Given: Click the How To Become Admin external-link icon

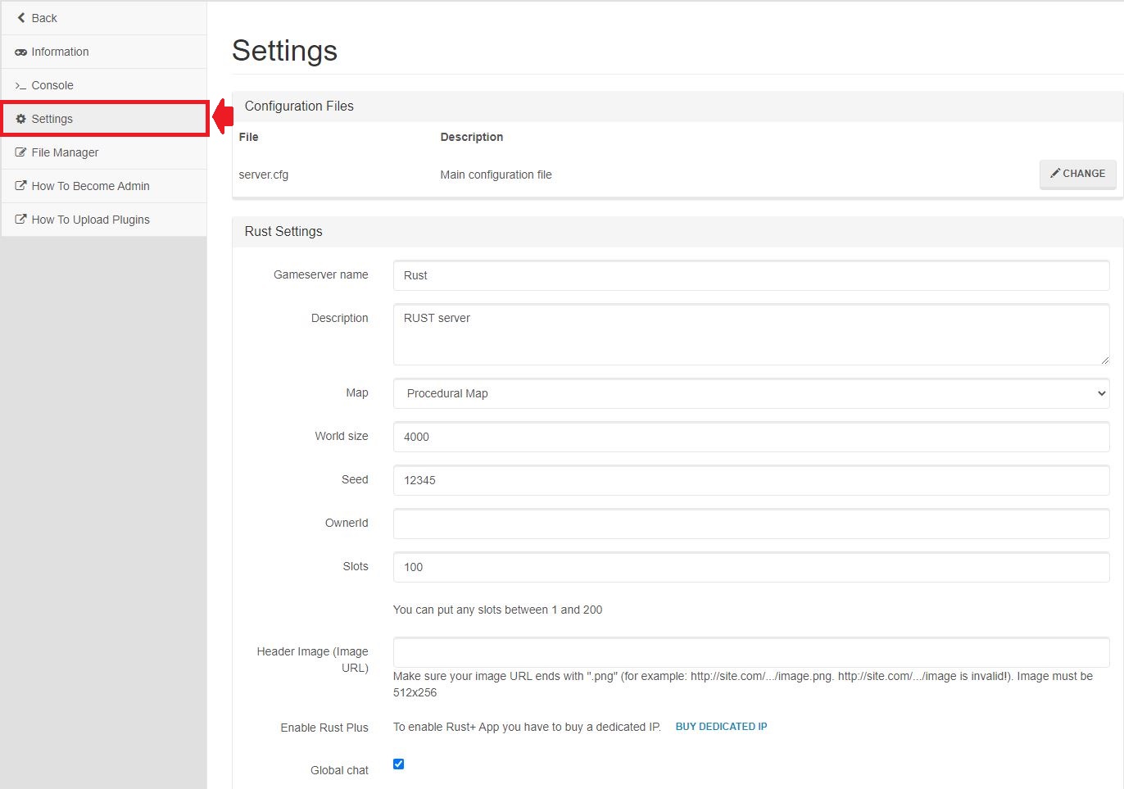Looking at the screenshot, I should 21,186.
